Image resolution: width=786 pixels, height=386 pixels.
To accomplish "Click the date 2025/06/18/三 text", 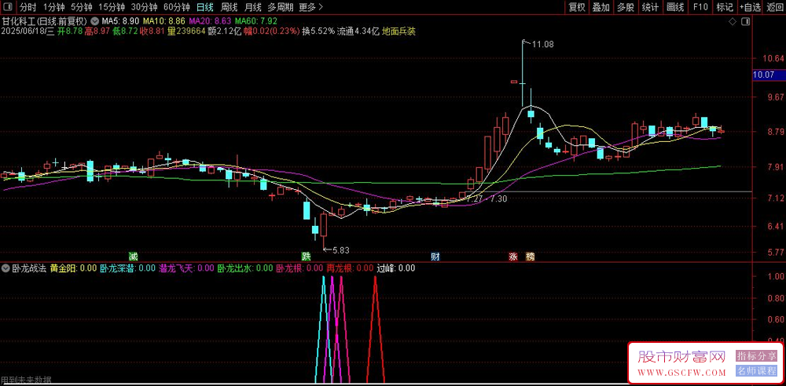I will [27, 31].
